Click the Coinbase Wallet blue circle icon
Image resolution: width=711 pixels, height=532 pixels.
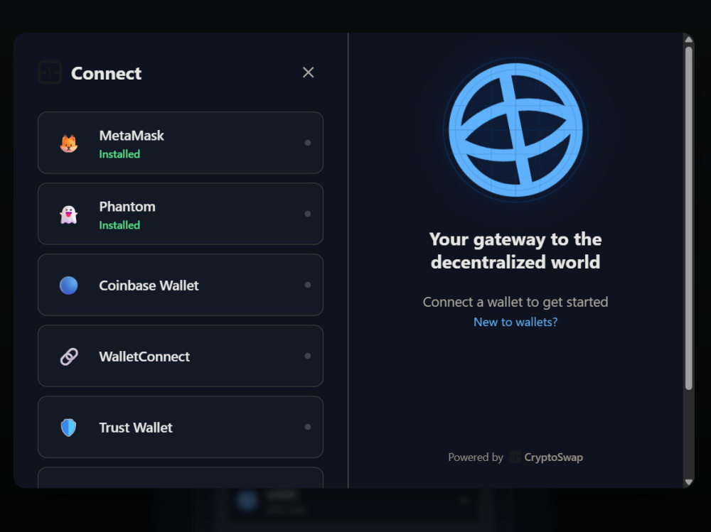[x=69, y=286]
